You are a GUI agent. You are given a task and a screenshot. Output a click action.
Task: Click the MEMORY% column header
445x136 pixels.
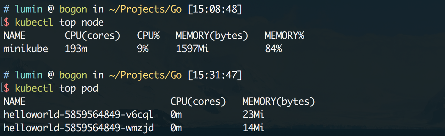[284, 36]
